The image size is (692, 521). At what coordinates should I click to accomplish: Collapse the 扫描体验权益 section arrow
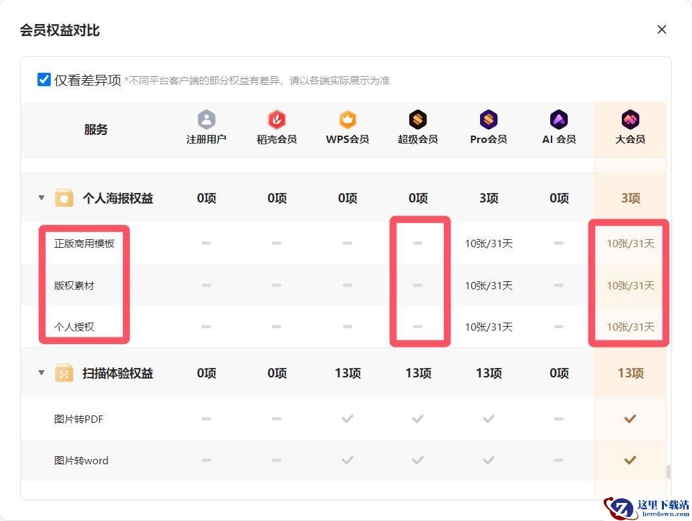click(41, 373)
